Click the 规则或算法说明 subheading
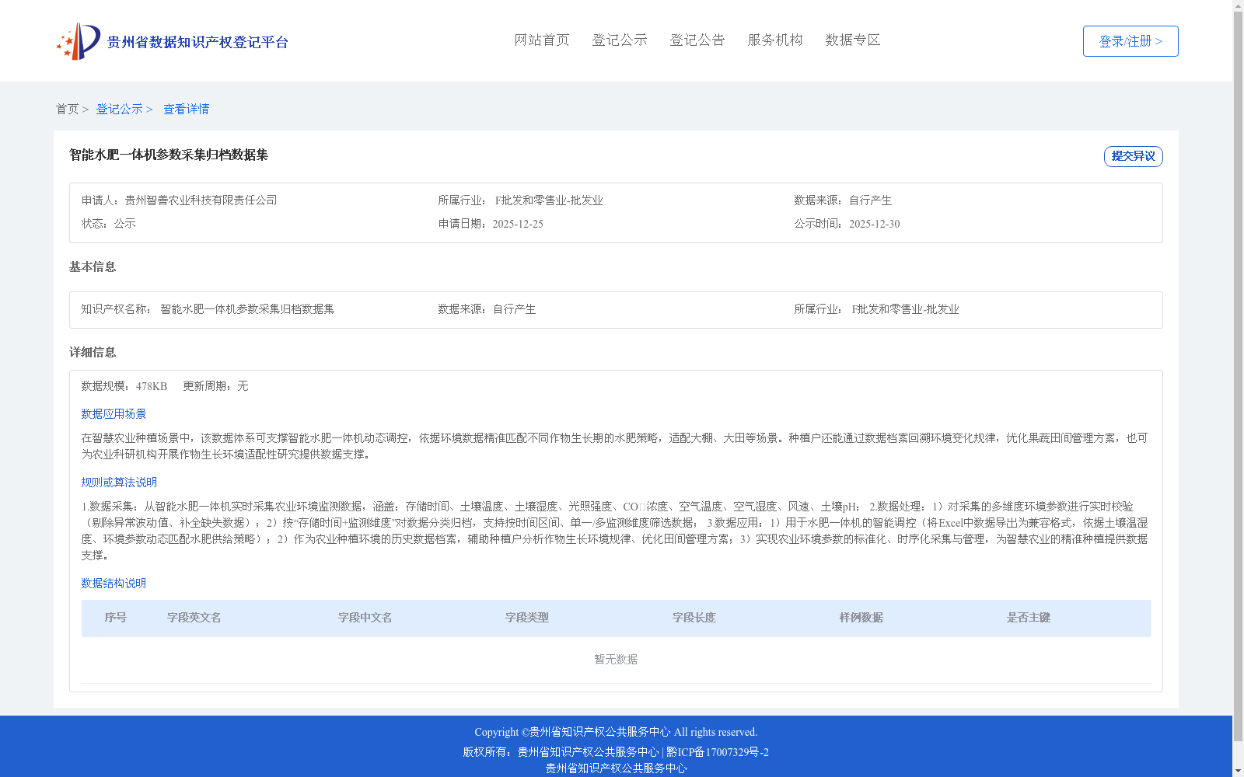Viewport: 1244px width, 777px height. pyautogui.click(x=119, y=483)
